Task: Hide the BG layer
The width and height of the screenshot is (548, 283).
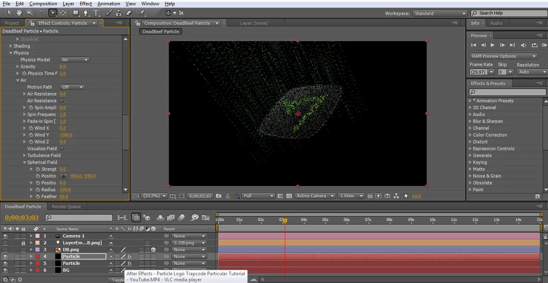Action: 5,270
